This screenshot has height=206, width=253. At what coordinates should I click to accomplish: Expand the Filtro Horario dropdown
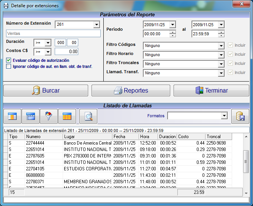[x=221, y=55]
